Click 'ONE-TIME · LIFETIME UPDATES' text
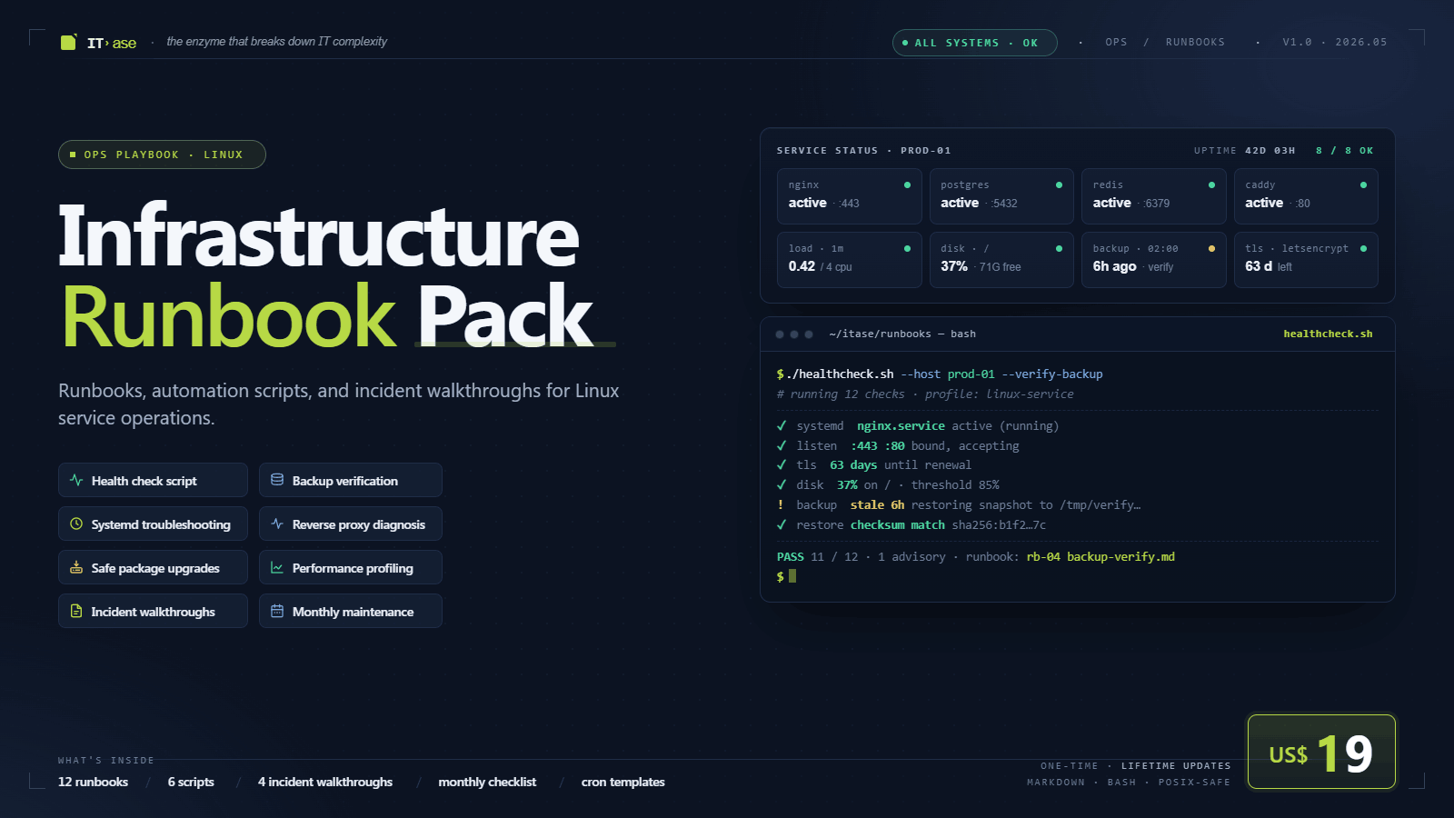This screenshot has height=818, width=1454. coord(1136,766)
